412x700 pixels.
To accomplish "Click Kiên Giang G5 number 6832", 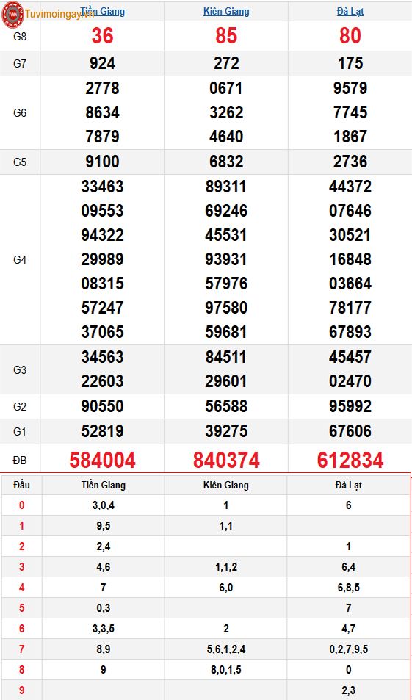I will click(226, 162).
